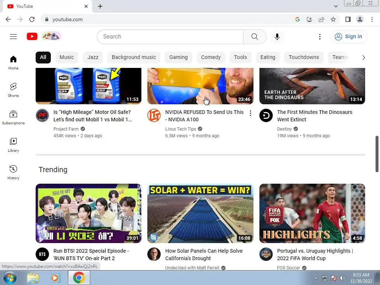Open NVIDIA REFUSED To Send Us This title
The width and height of the screenshot is (380, 285).
point(204,116)
